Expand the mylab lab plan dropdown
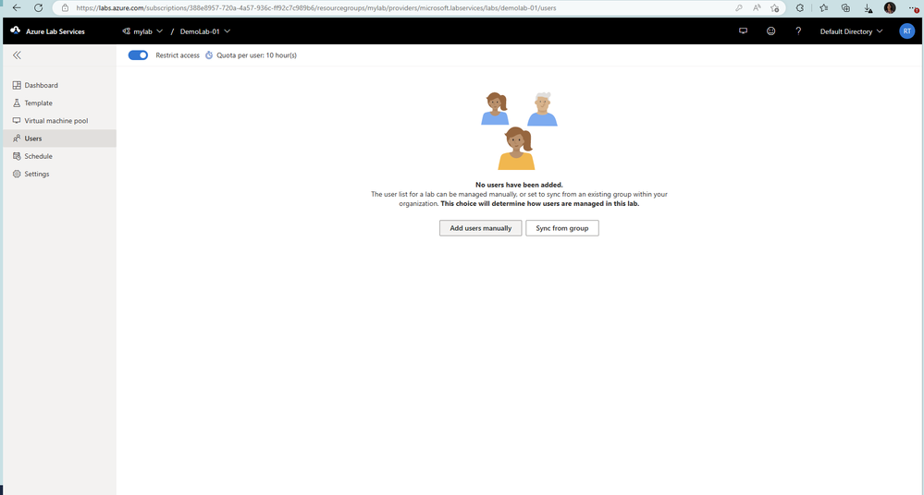 coord(142,31)
